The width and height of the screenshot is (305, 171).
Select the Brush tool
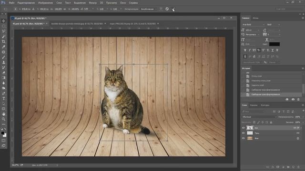(x=3, y=57)
